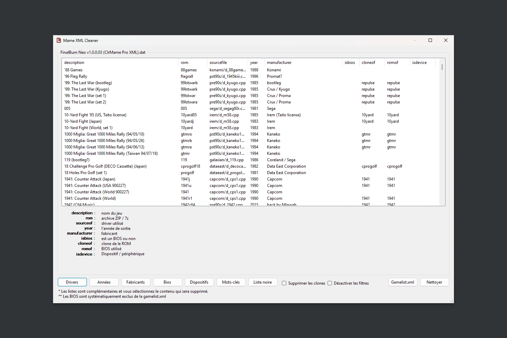This screenshot has width=507, height=338.
Task: Select 1941: Counter Attack (Japan)
Action: [x=251, y=179]
